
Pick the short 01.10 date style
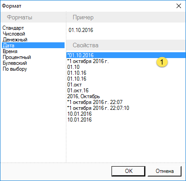(73, 67)
